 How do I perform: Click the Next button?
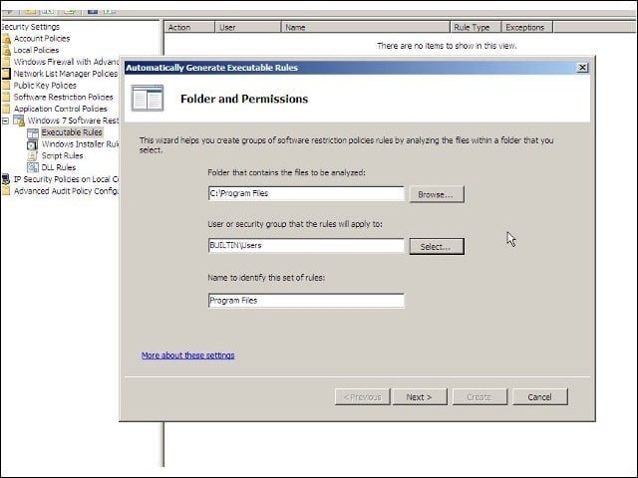tap(420, 397)
